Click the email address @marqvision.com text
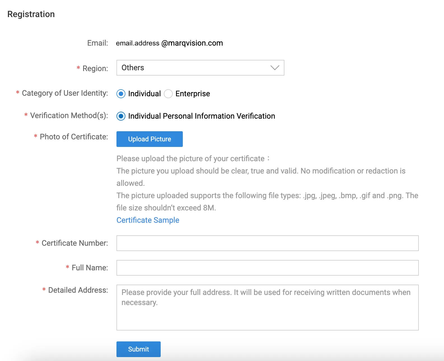The image size is (444, 361). pyautogui.click(x=169, y=43)
